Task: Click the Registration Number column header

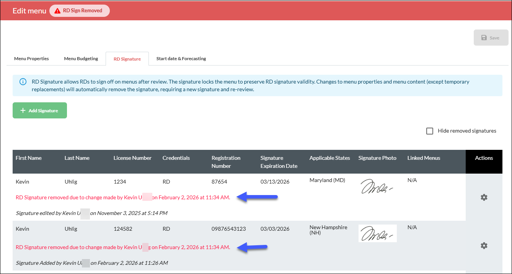Action: coord(226,162)
